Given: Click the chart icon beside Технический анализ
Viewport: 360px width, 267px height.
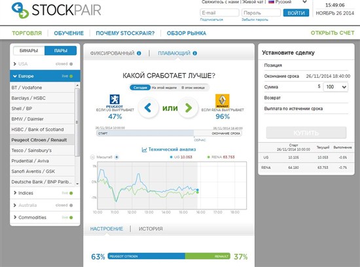Looking at the screenshot, I should 144,150.
